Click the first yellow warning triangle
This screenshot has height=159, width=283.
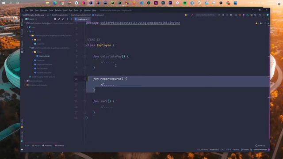point(256,23)
